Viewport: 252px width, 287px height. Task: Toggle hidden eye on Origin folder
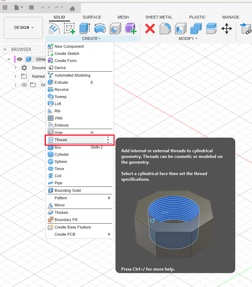point(24,85)
